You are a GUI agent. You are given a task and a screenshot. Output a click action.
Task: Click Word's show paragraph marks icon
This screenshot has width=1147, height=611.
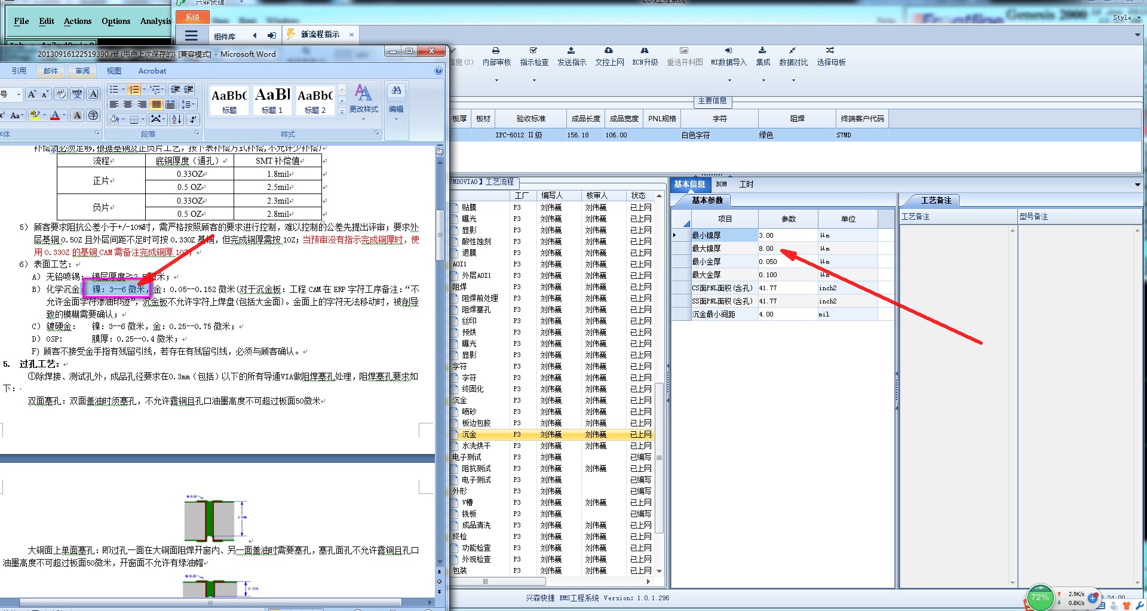(192, 119)
